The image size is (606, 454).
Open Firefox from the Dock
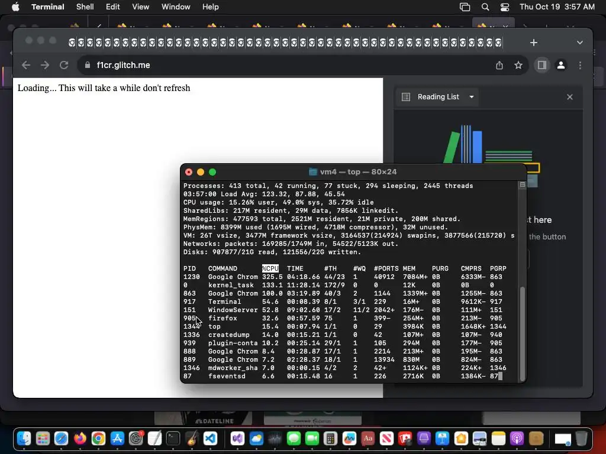point(80,439)
